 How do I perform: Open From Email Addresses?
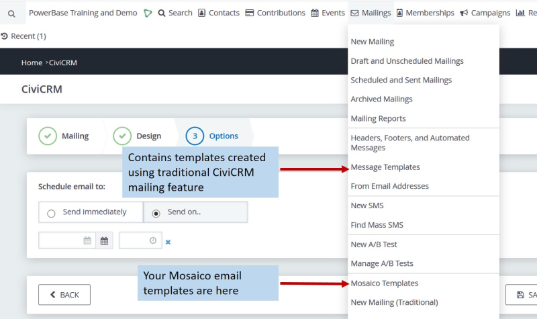coord(389,186)
